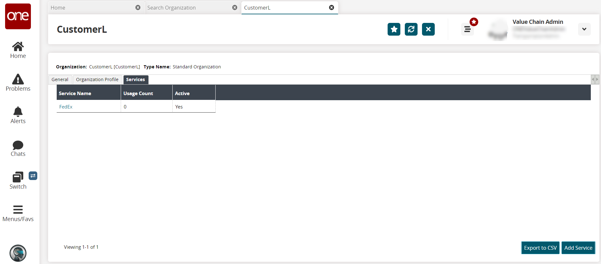Sort by Service Name column header

tap(89, 93)
